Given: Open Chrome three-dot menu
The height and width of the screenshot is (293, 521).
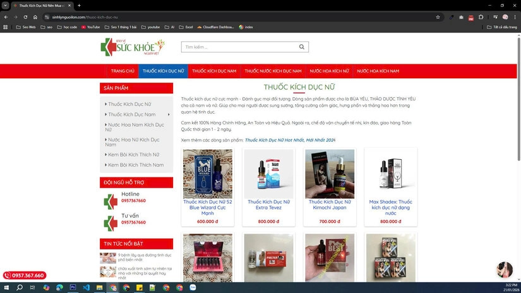Looking at the screenshot, I should 515,17.
